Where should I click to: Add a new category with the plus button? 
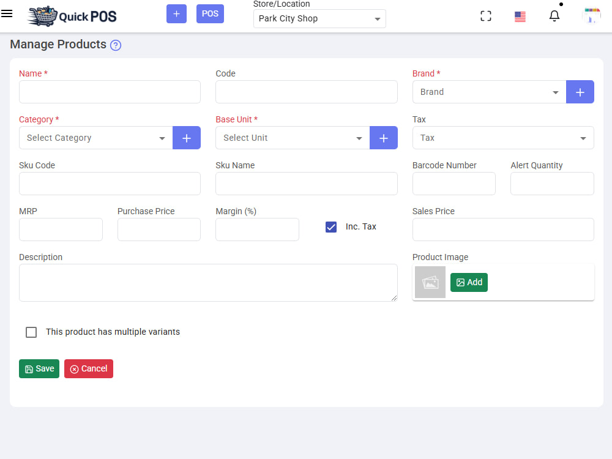187,138
